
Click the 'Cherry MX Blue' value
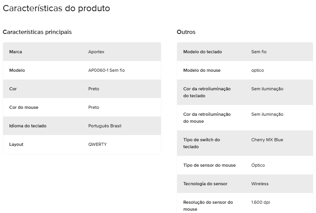(267, 140)
